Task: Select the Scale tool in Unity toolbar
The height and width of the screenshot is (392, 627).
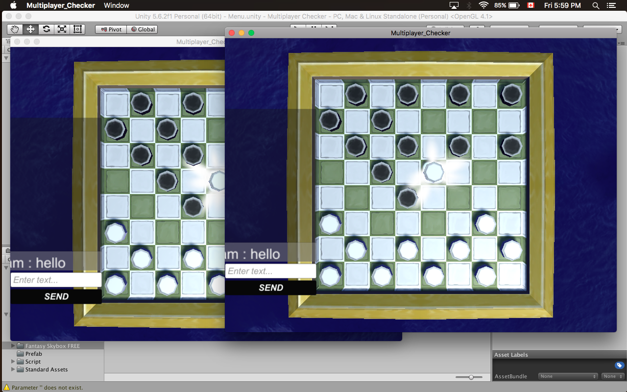Action: coord(62,29)
